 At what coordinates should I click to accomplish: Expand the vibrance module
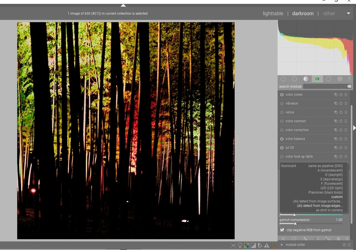click(x=292, y=103)
